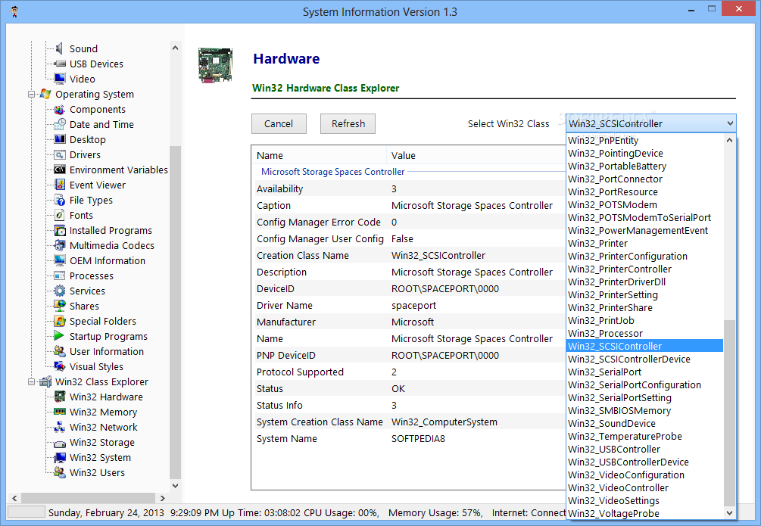This screenshot has height=526, width=761.
Task: Click the Name column header
Action: (320, 155)
